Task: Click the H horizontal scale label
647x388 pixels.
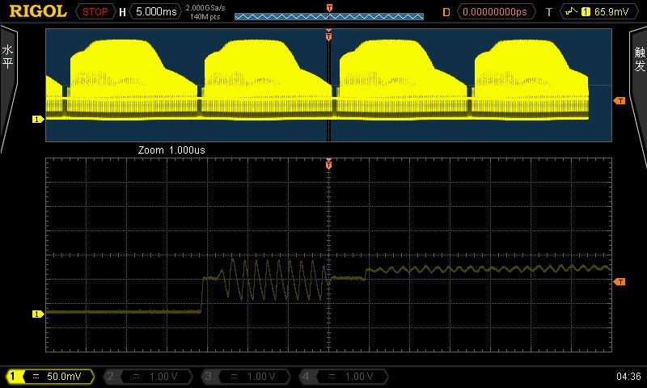Action: (122, 12)
